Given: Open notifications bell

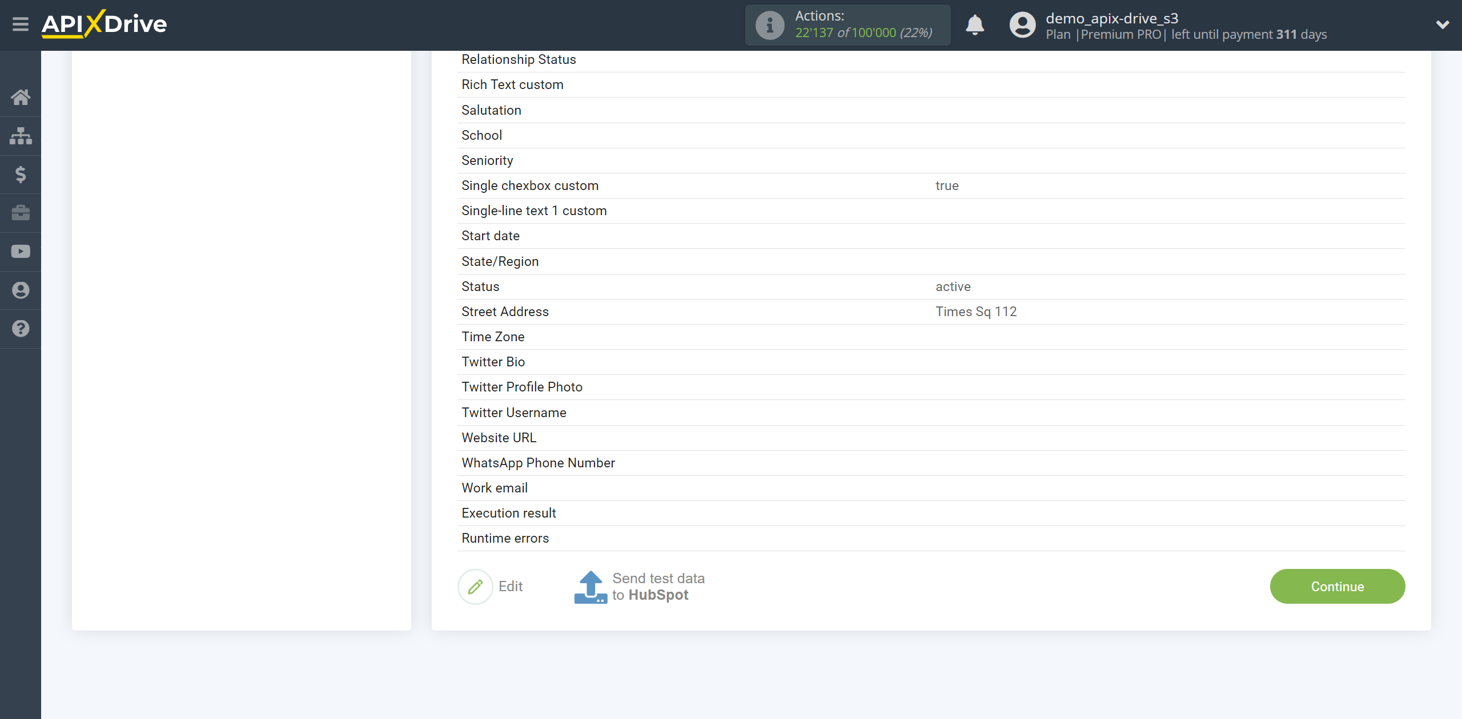Looking at the screenshot, I should [975, 25].
